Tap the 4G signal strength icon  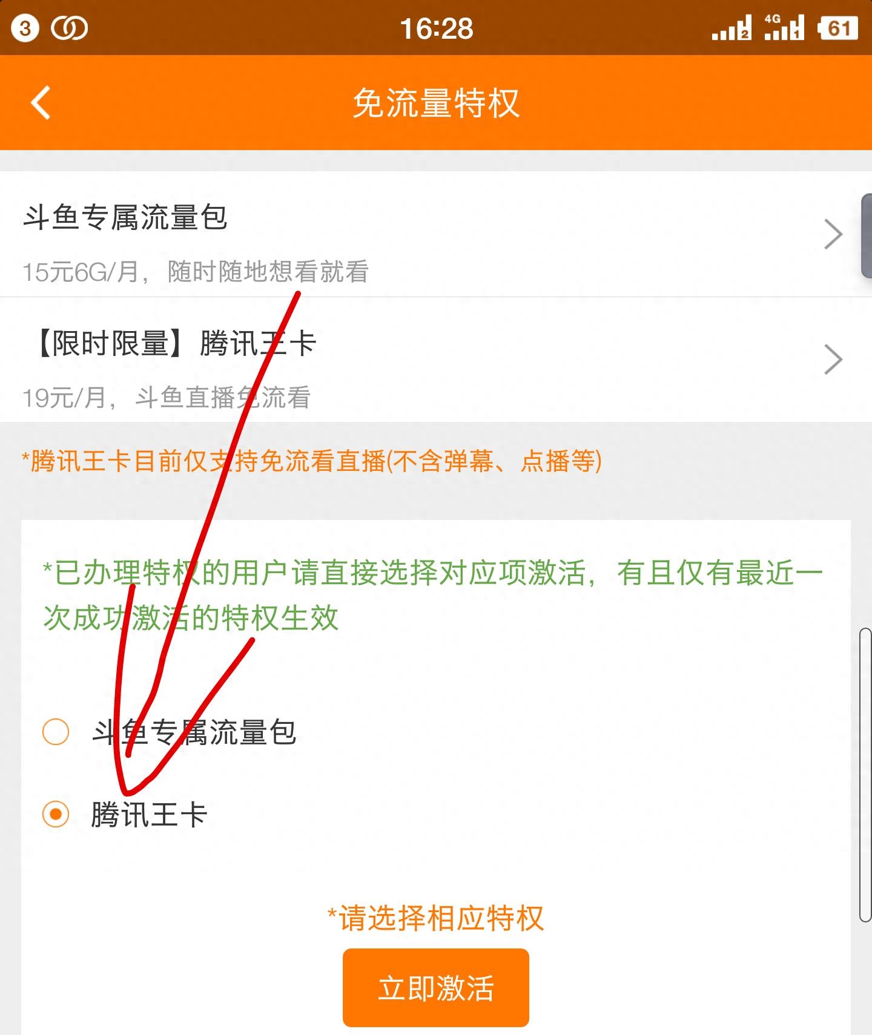click(x=784, y=27)
